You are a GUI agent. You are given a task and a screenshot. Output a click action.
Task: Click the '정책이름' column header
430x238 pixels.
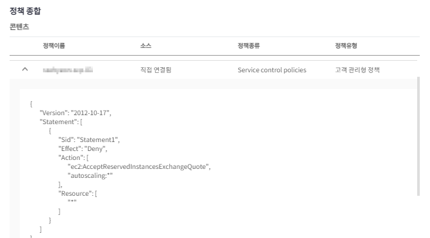54,45
